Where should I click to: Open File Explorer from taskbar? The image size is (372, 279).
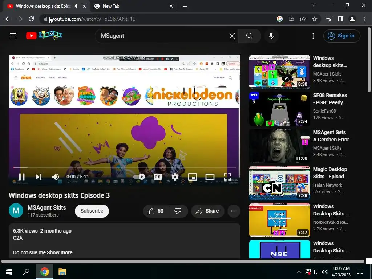click(62, 272)
